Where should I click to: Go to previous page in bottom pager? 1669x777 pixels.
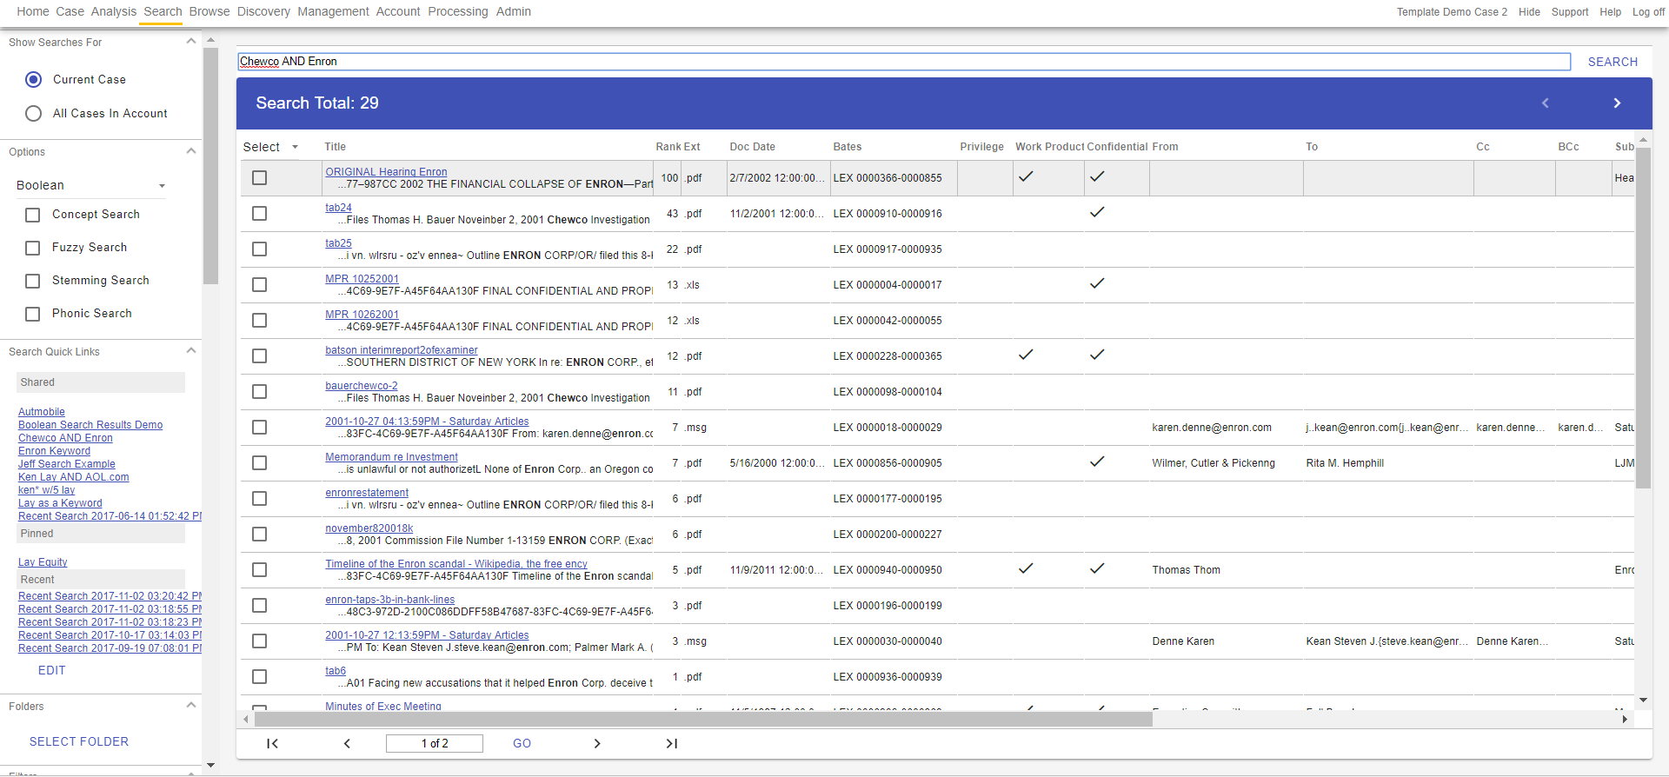[x=347, y=743]
